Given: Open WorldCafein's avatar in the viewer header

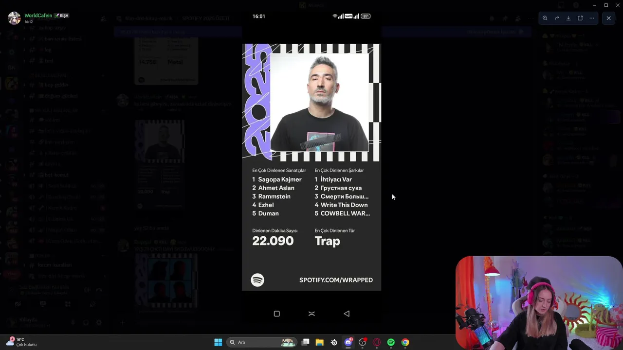Looking at the screenshot, I should [14, 18].
